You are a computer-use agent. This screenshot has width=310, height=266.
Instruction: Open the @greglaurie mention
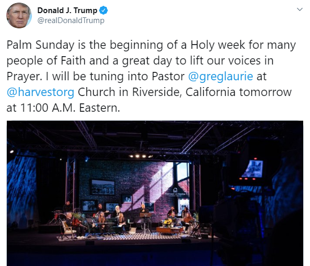click(220, 77)
